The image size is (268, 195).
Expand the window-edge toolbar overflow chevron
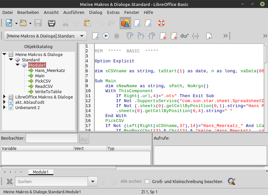[x=265, y=36]
